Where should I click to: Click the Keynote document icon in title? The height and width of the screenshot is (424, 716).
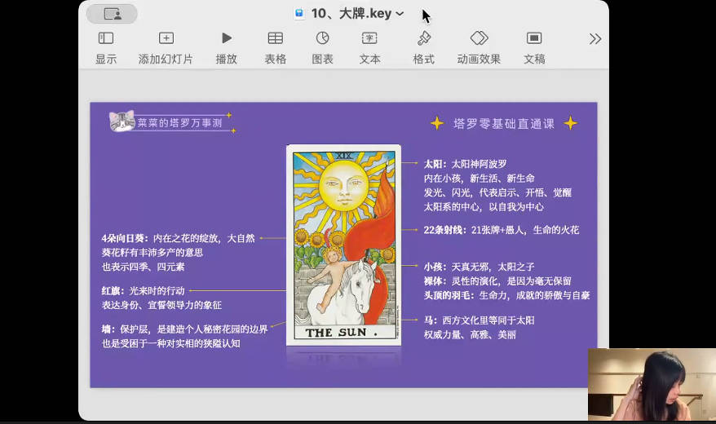(299, 14)
